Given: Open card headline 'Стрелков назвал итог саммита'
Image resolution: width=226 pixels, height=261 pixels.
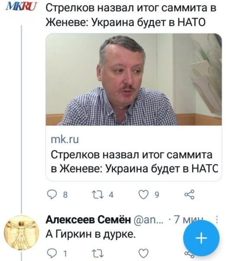Looking at the screenshot, I should (132, 155).
